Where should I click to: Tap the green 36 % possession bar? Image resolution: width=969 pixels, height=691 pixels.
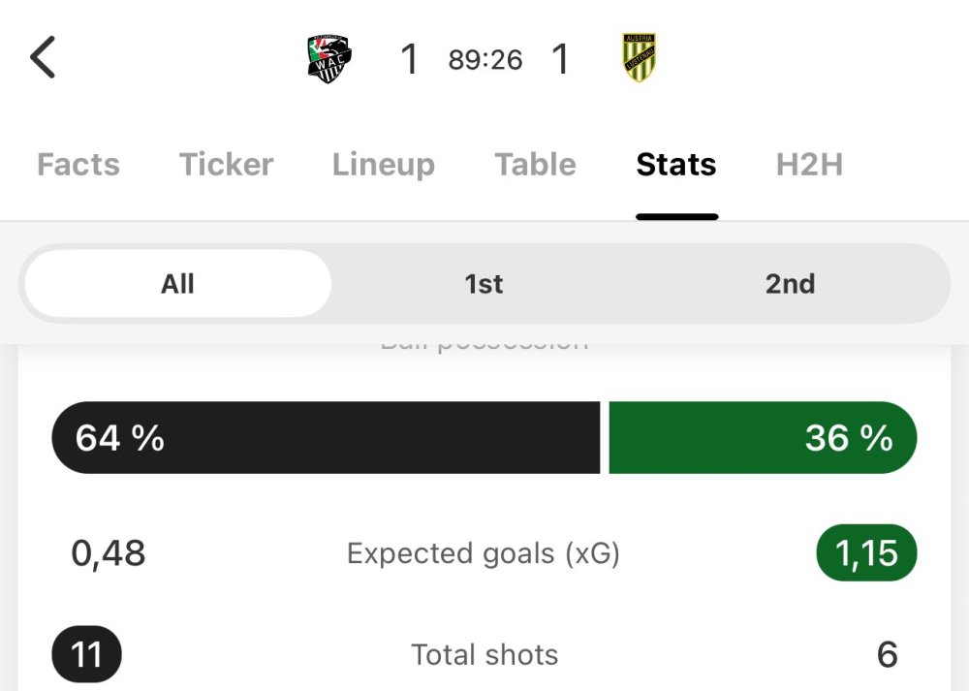point(762,438)
